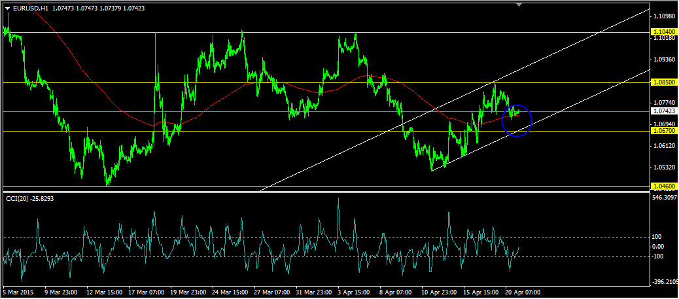Click the 19 Mar 23:00 time label
679x299 pixels.
pyautogui.click(x=188, y=292)
